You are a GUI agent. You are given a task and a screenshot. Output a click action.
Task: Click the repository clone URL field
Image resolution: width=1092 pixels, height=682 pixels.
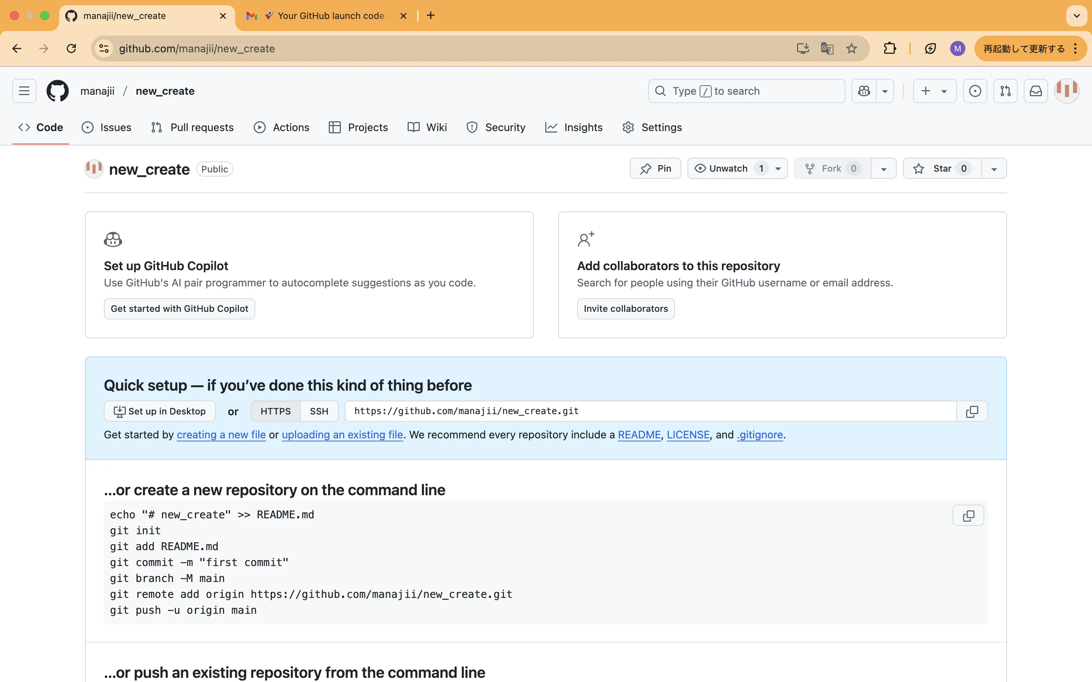[650, 411]
